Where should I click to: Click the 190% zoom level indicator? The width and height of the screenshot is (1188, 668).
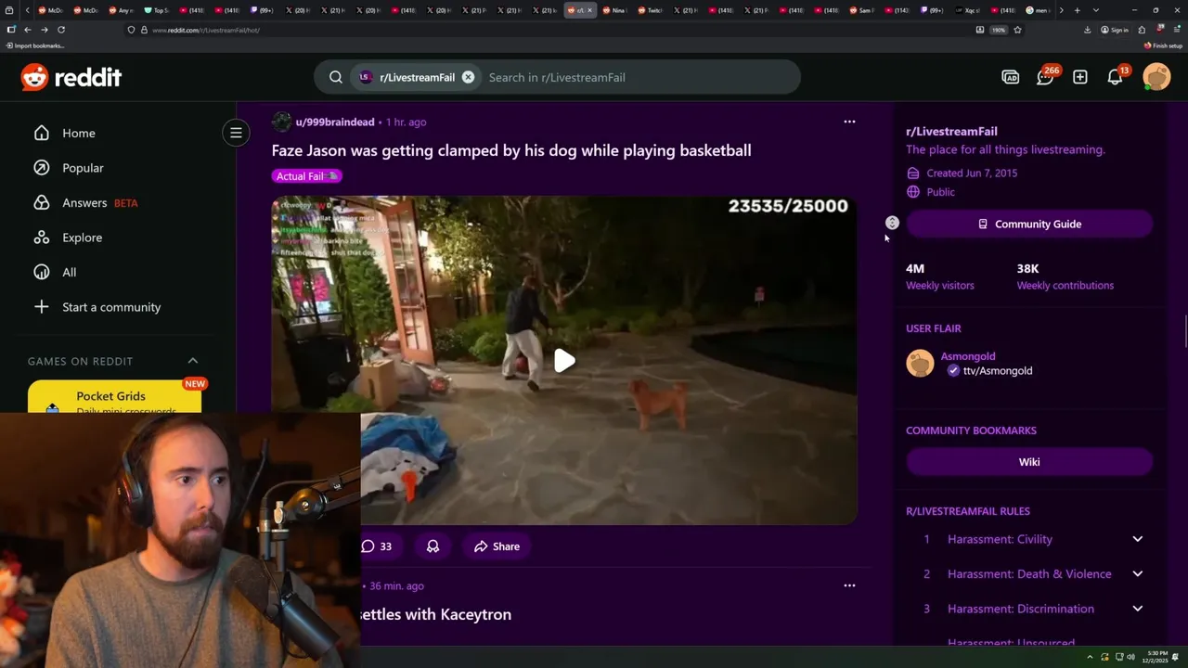pos(999,30)
